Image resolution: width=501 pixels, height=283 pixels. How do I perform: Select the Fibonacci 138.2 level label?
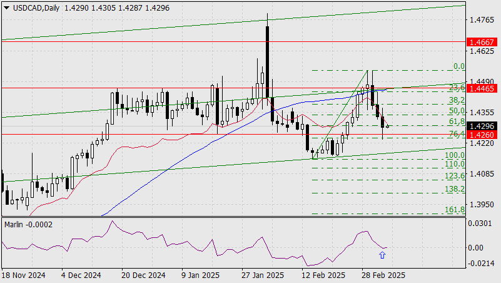pyautogui.click(x=455, y=189)
